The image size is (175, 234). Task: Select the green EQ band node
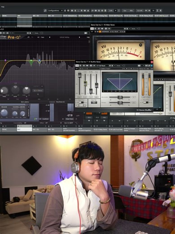click(x=31, y=60)
